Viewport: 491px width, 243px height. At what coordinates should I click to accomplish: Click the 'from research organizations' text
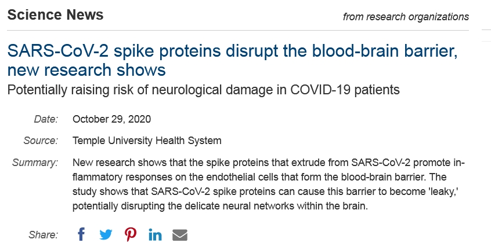coord(406,17)
